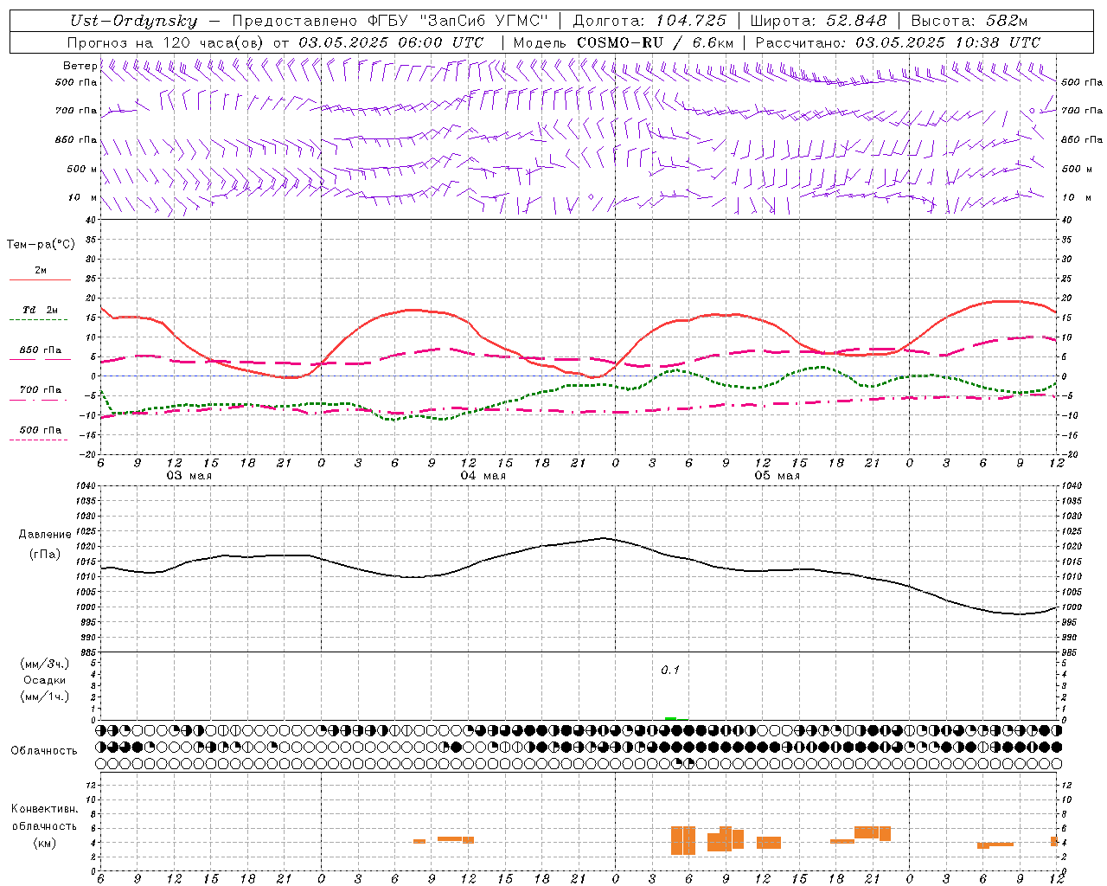Click the 05 мая date label
This screenshot has width=1107, height=886.
[777, 476]
